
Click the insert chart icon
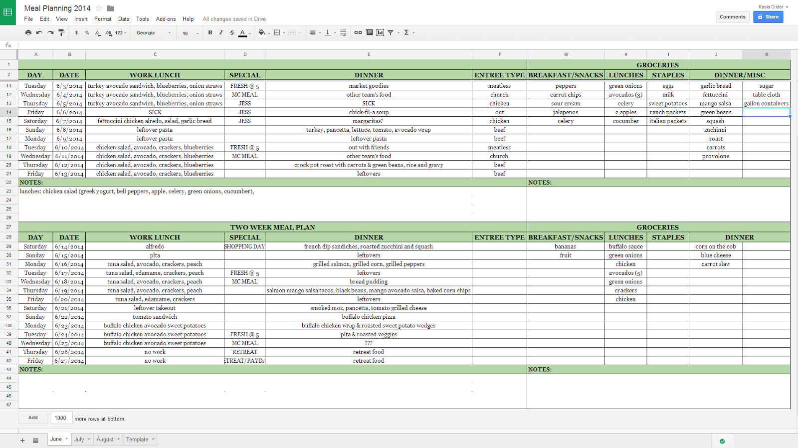click(x=380, y=32)
